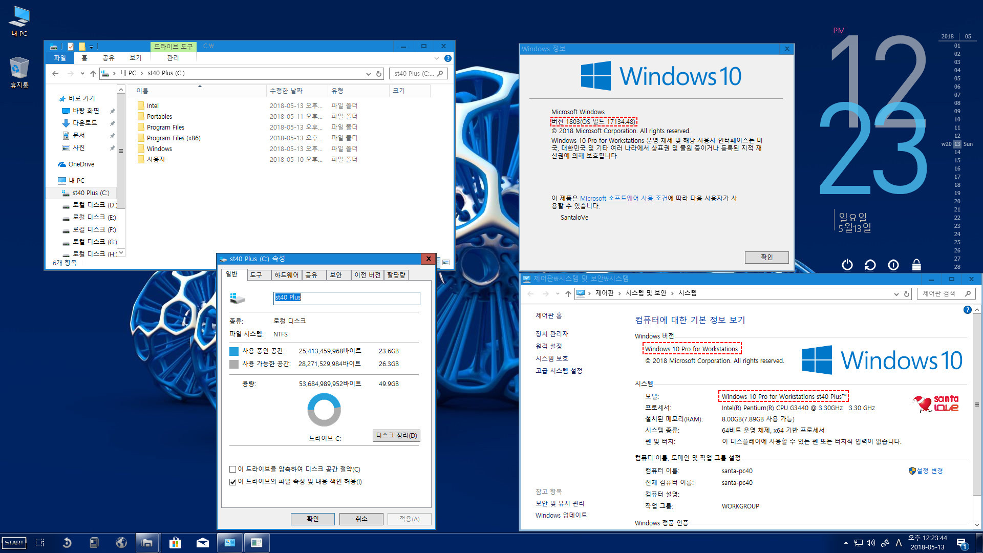The height and width of the screenshot is (553, 983).
Task: Click 설정 변경 shield link
Action: click(x=926, y=471)
